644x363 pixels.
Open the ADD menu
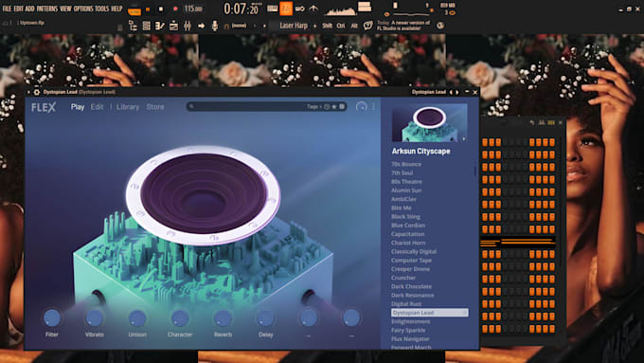(x=30, y=9)
